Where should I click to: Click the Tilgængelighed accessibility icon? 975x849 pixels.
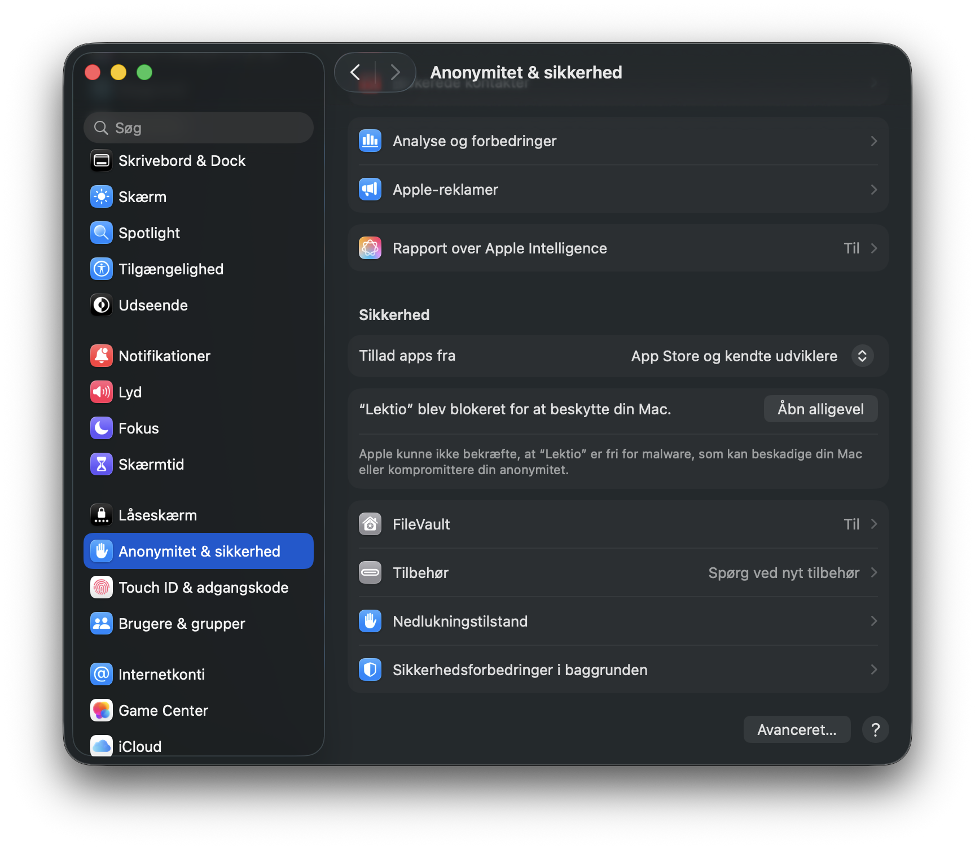(102, 269)
